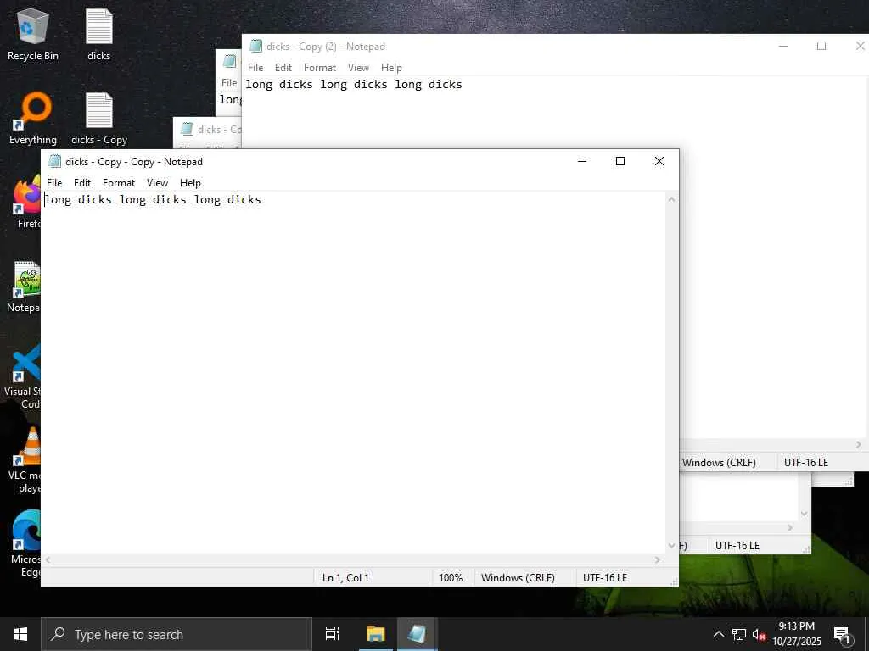Click text line in 'dicks - Copy - Copy' editor

(x=153, y=200)
